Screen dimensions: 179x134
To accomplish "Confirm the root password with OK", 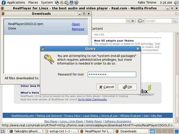I will [x=127, y=87].
